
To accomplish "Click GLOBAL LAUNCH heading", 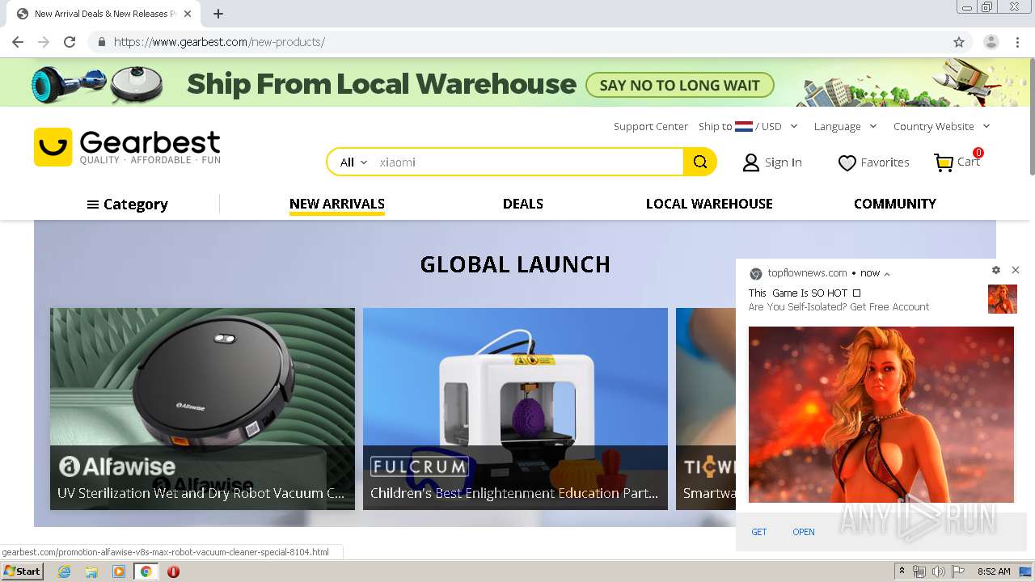I will click(515, 264).
